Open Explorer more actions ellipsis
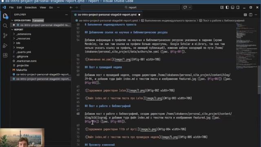 click(x=66, y=15)
